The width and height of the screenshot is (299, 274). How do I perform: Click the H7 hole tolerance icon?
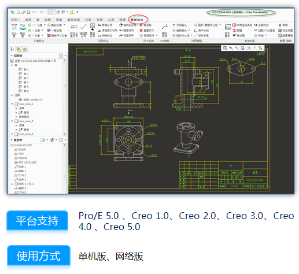(14, 27)
